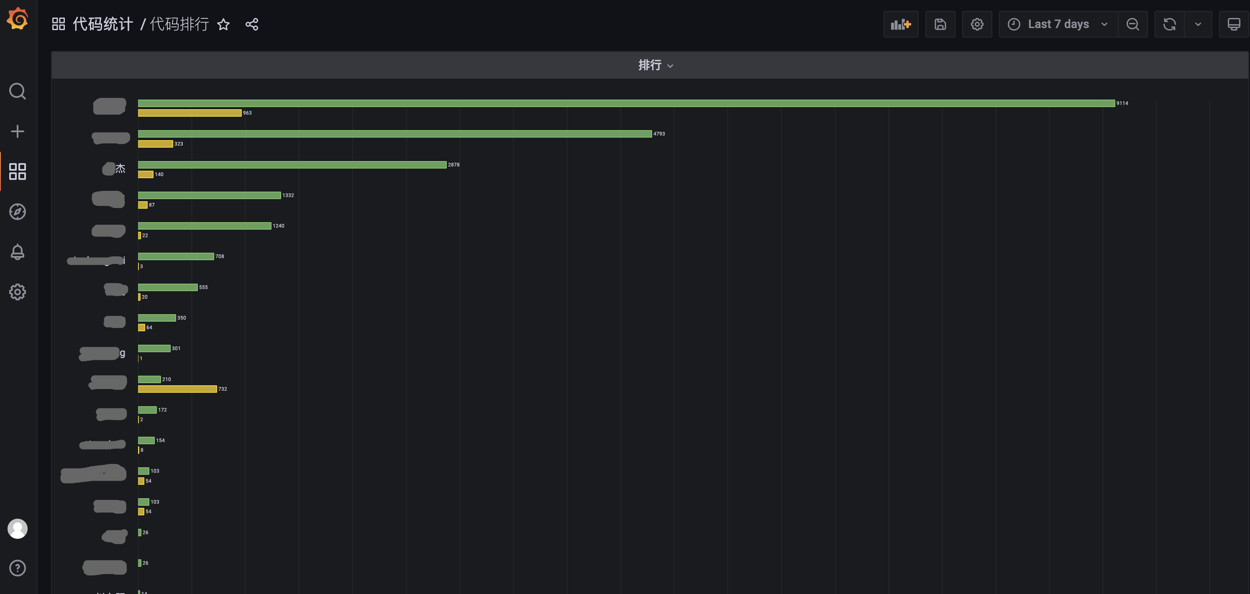Click the green bar labeled 1332
The width and height of the screenshot is (1250, 594).
click(x=210, y=195)
